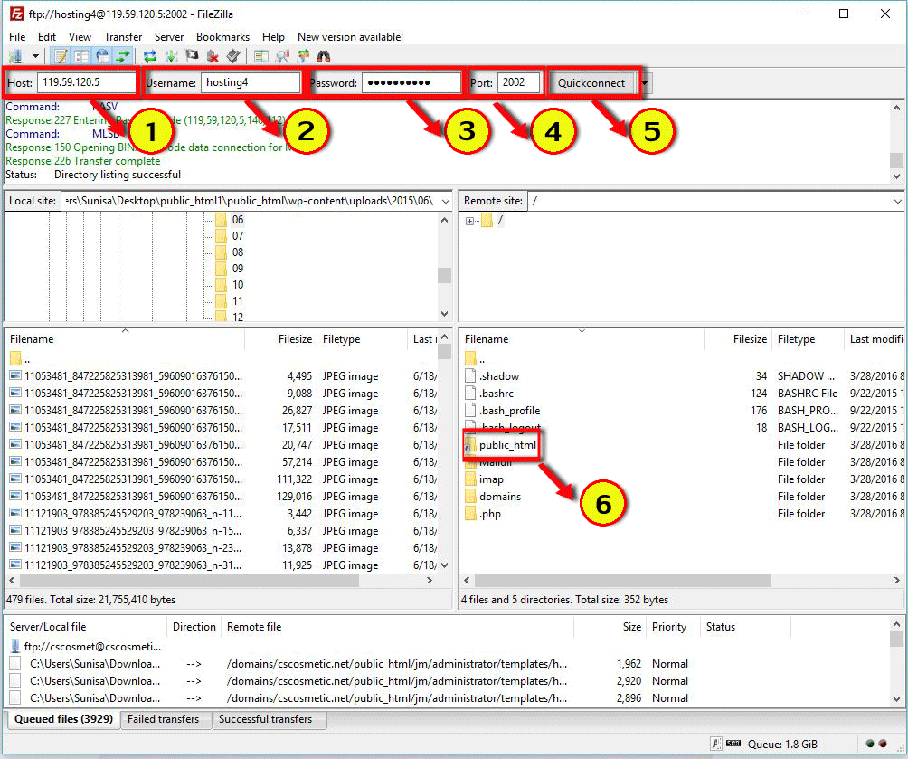Click the New version available! menu link
The height and width of the screenshot is (759, 908).
(350, 37)
